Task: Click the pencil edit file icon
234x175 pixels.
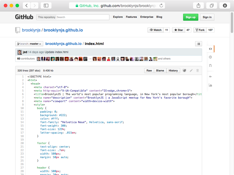Action: [191, 71]
